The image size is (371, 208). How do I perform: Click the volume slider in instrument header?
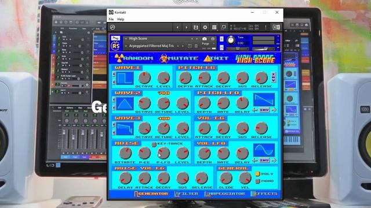[263, 49]
